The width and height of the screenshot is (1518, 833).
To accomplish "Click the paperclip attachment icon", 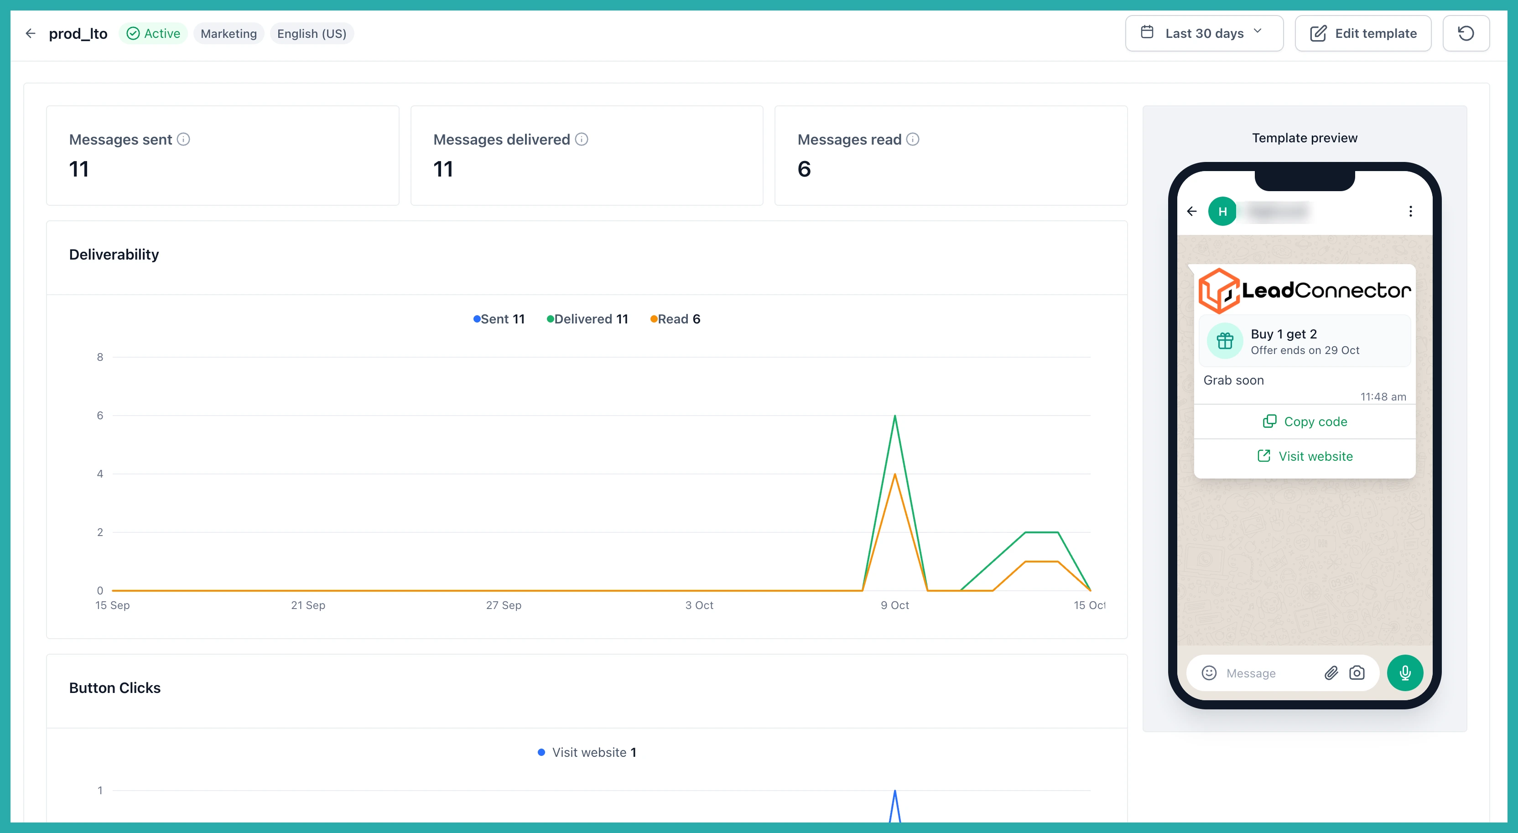I will pyautogui.click(x=1331, y=672).
